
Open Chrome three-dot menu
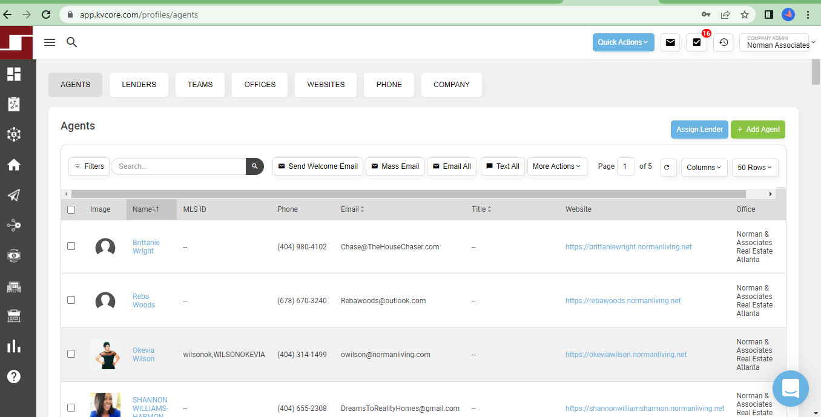808,15
